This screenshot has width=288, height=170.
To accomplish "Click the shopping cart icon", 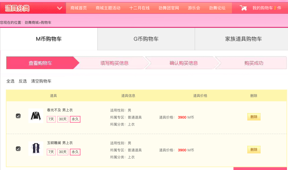I will (x=243, y=8).
